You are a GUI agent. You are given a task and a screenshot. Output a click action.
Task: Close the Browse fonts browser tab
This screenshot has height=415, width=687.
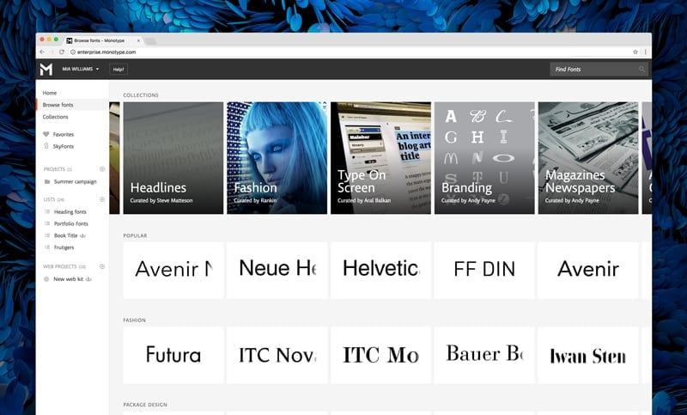[x=138, y=40]
